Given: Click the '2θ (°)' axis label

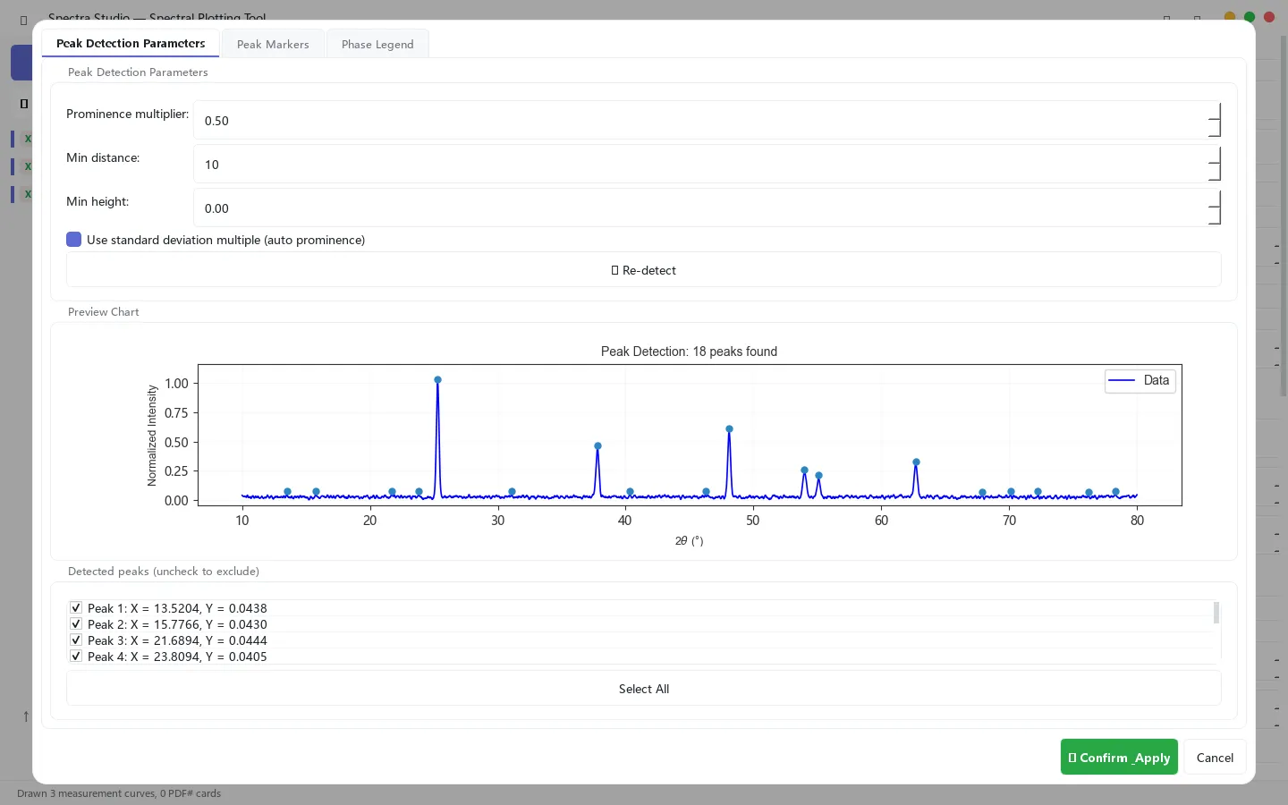Looking at the screenshot, I should (689, 541).
